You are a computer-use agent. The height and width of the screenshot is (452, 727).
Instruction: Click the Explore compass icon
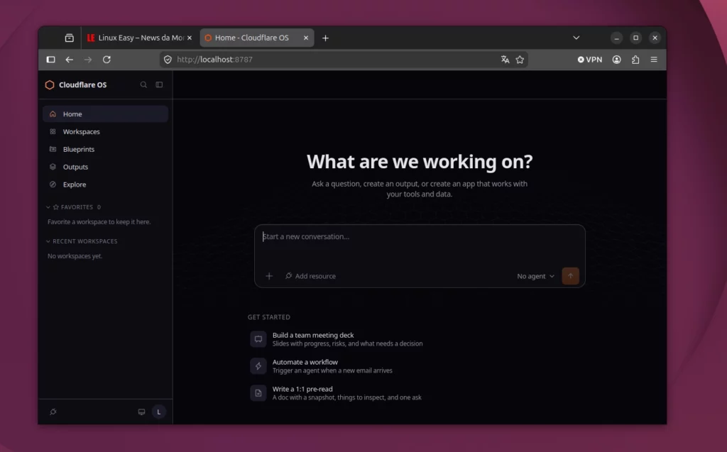coord(53,184)
